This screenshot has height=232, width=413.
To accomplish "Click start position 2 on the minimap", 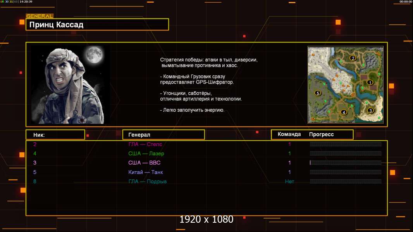I will coord(353,58).
